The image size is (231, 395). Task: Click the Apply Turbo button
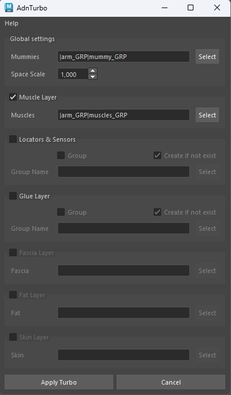pos(59,382)
